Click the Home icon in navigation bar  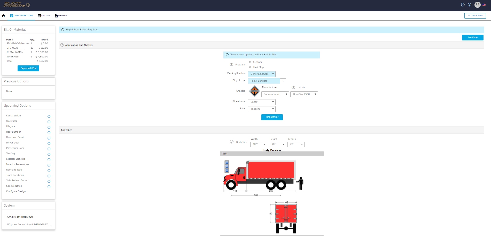(x=3, y=16)
